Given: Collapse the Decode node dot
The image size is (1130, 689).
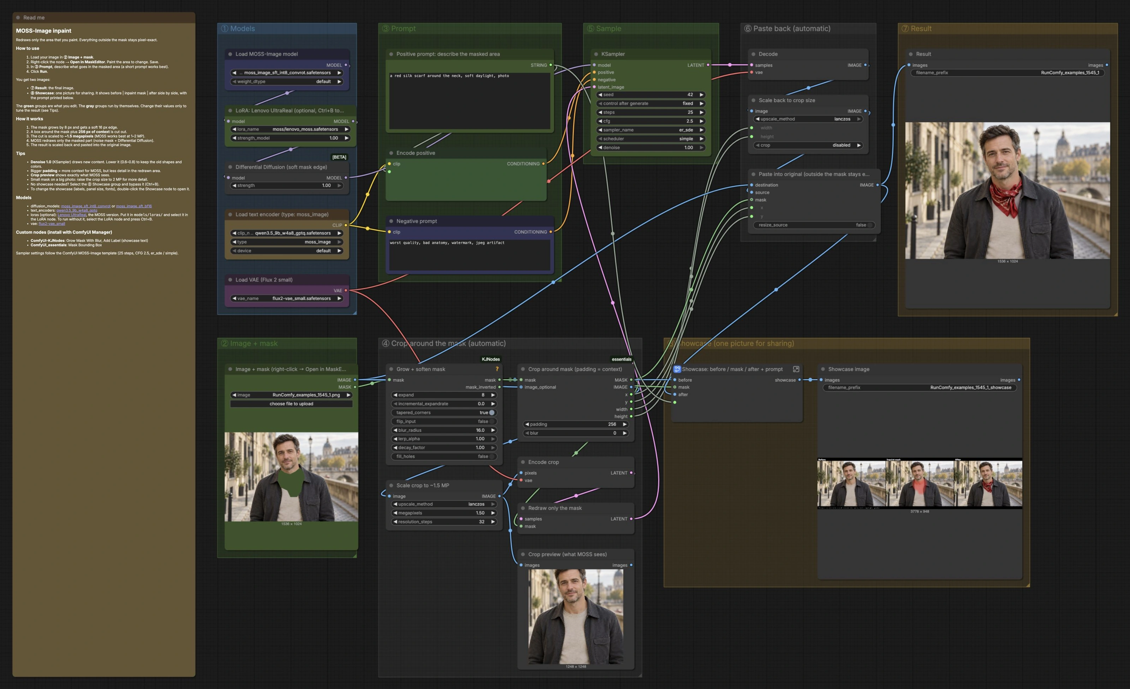Looking at the screenshot, I should coord(753,54).
